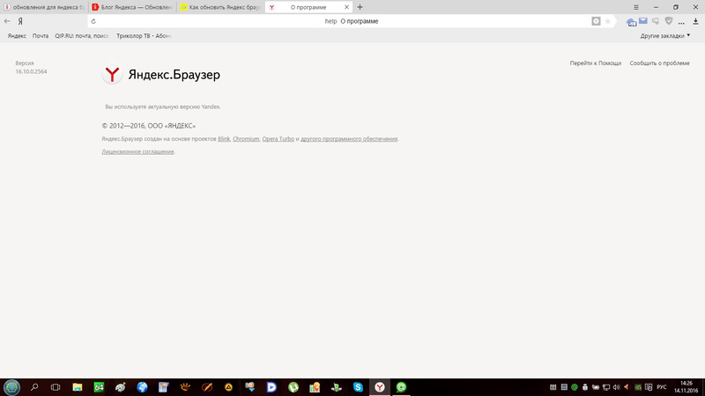The width and height of the screenshot is (705, 396).
Task: Expand 'Другие закладки' dropdown
Action: click(665, 36)
